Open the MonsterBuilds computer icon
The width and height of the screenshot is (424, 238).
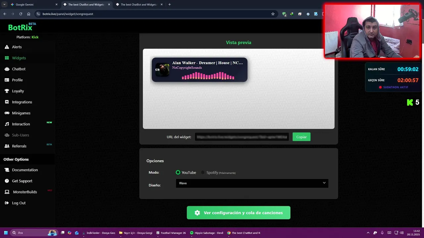click(x=7, y=192)
